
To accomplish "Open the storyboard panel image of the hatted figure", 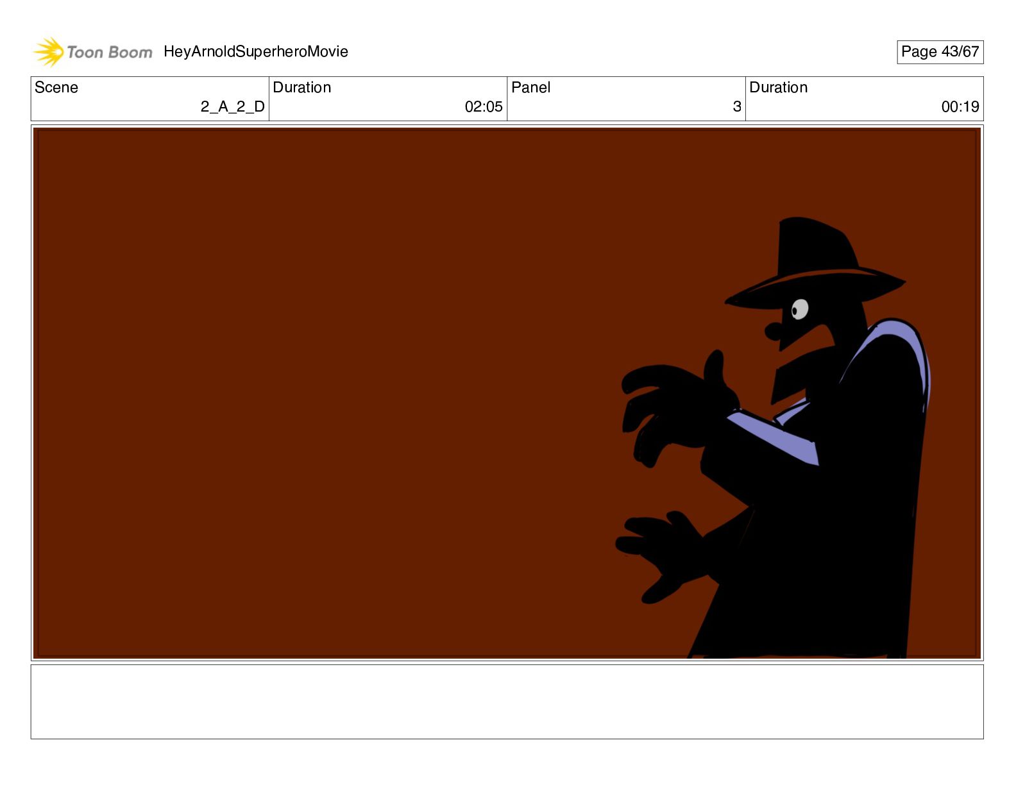I will coord(507,393).
